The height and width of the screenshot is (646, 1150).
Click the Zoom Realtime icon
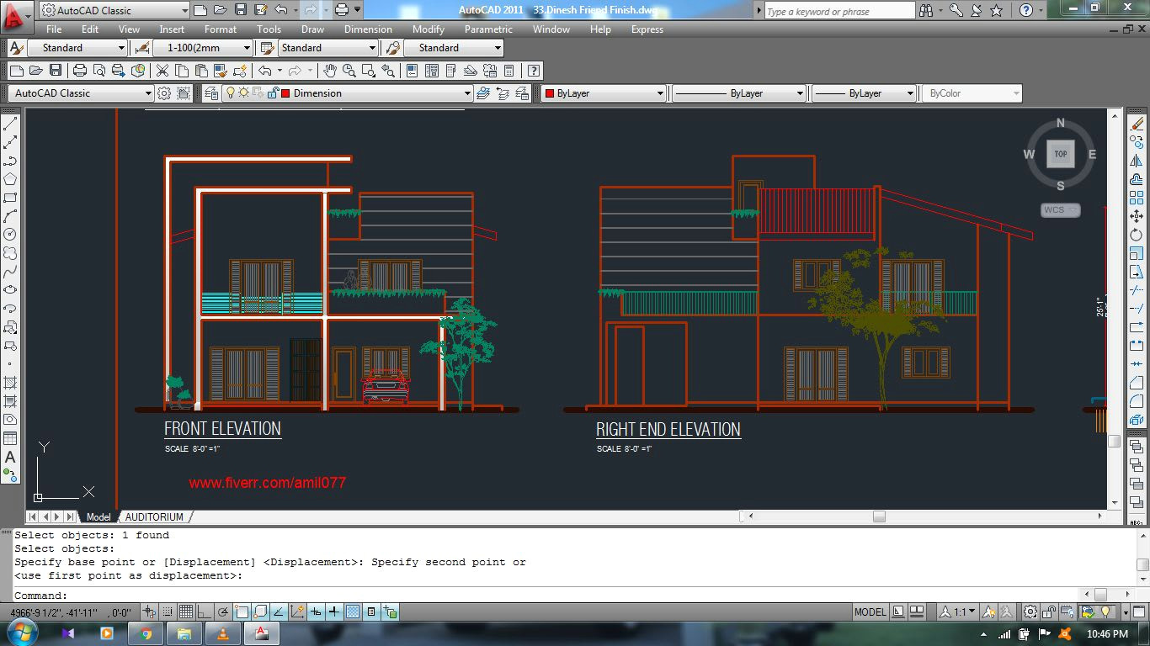[x=349, y=71]
